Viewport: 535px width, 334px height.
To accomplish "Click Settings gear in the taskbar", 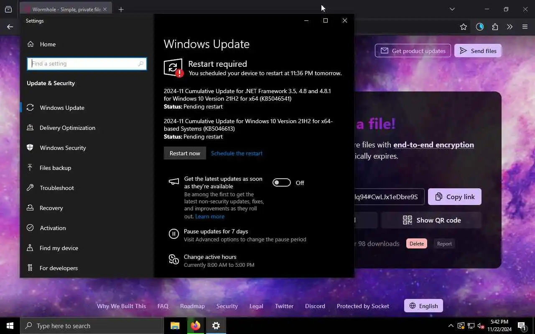I will [216, 326].
